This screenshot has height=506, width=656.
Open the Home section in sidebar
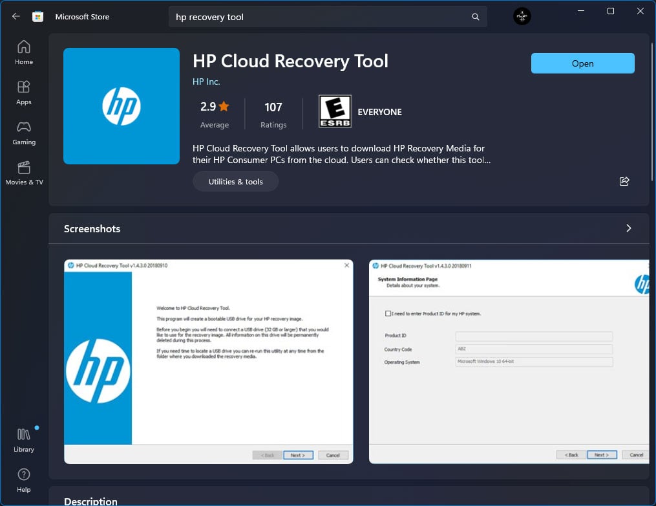pos(24,52)
